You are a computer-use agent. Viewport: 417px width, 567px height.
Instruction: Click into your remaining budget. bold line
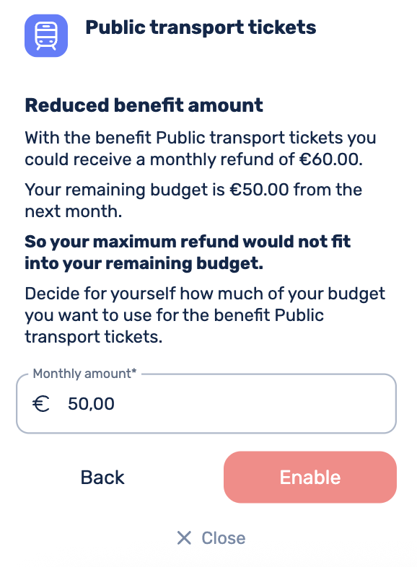(x=144, y=263)
